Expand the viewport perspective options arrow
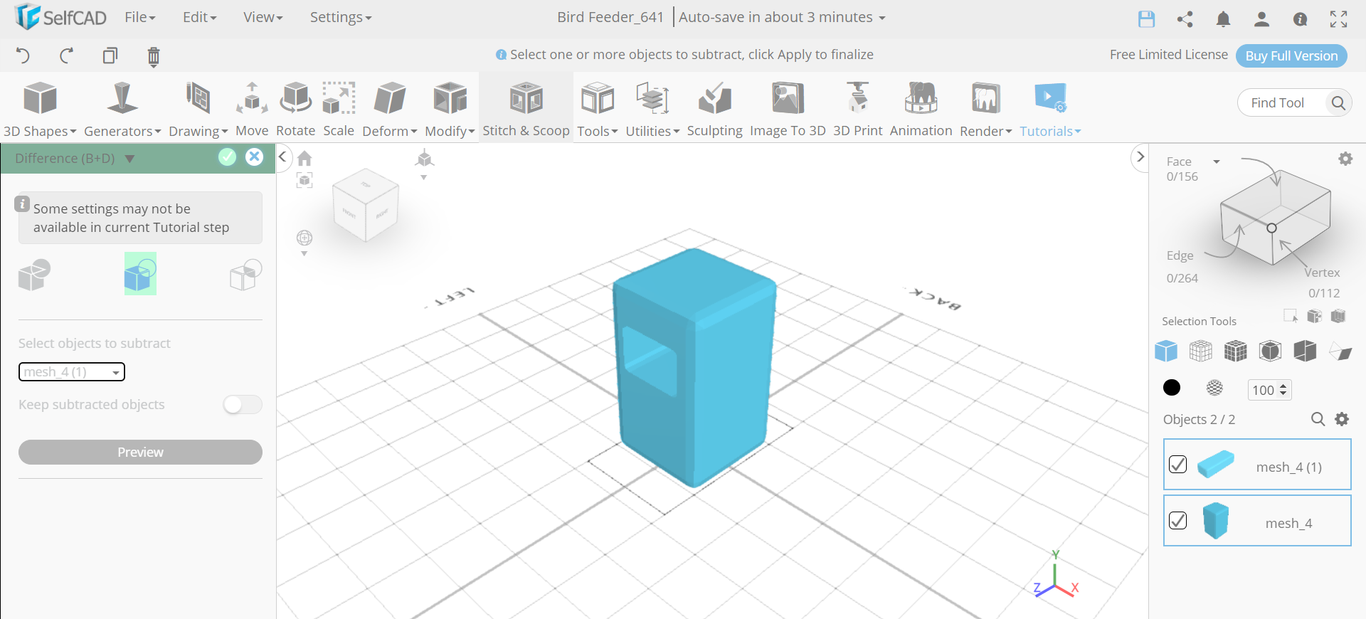The height and width of the screenshot is (619, 1366). tap(423, 178)
